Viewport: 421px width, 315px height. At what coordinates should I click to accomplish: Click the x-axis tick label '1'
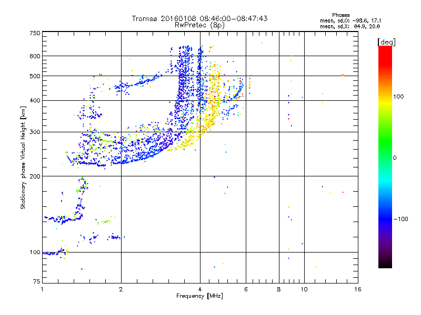pyautogui.click(x=42, y=290)
